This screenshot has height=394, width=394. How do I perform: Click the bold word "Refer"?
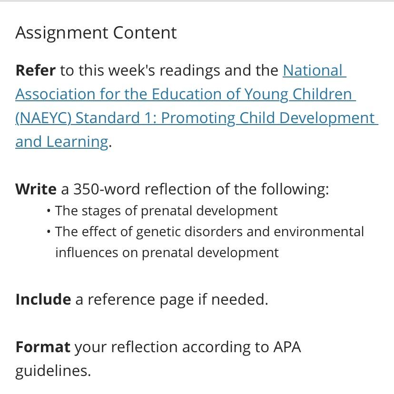[36, 70]
